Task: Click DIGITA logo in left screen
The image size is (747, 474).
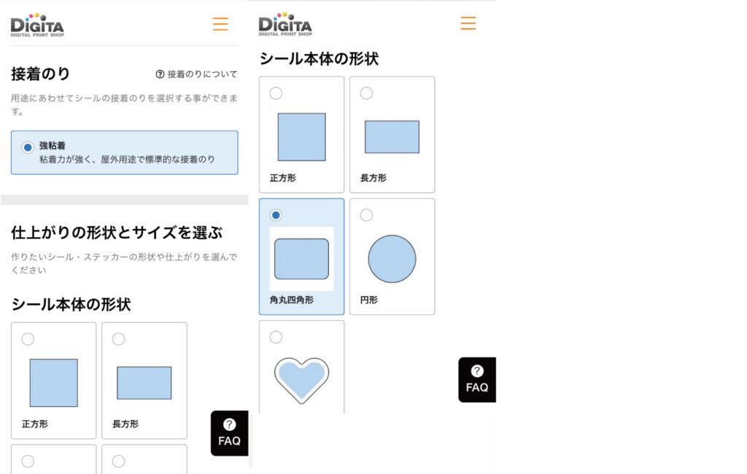Action: point(37,26)
